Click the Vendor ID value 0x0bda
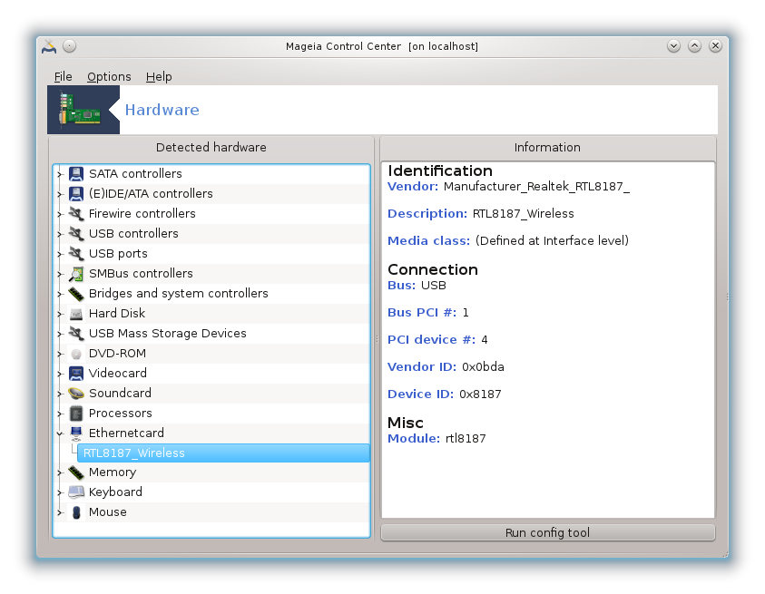 click(x=483, y=366)
